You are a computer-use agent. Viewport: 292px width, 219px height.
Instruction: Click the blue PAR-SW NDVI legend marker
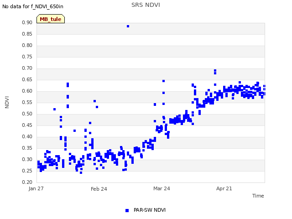pyautogui.click(x=127, y=210)
